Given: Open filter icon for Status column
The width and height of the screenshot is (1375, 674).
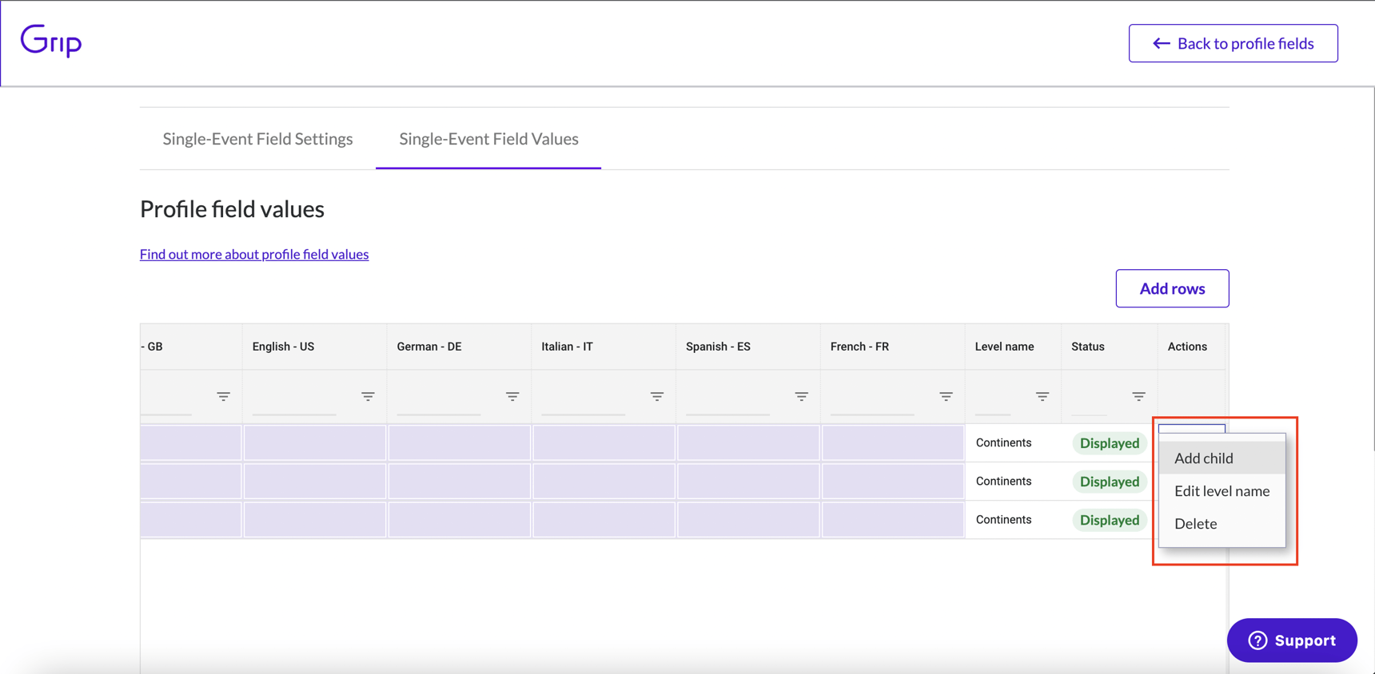Looking at the screenshot, I should pos(1139,396).
